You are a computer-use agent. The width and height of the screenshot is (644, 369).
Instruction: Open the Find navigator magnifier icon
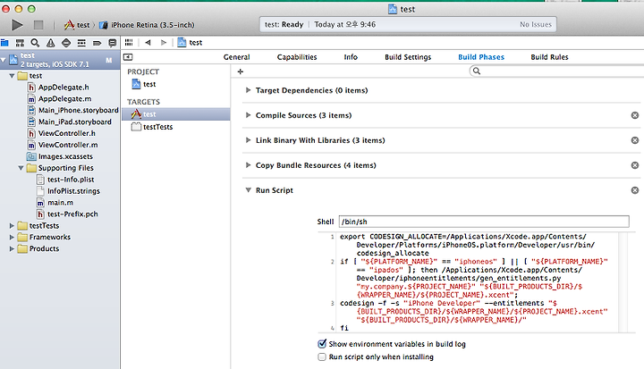pyautogui.click(x=35, y=43)
